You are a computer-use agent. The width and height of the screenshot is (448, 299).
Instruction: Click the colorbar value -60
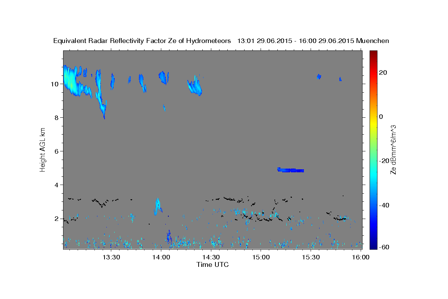[x=384, y=247]
